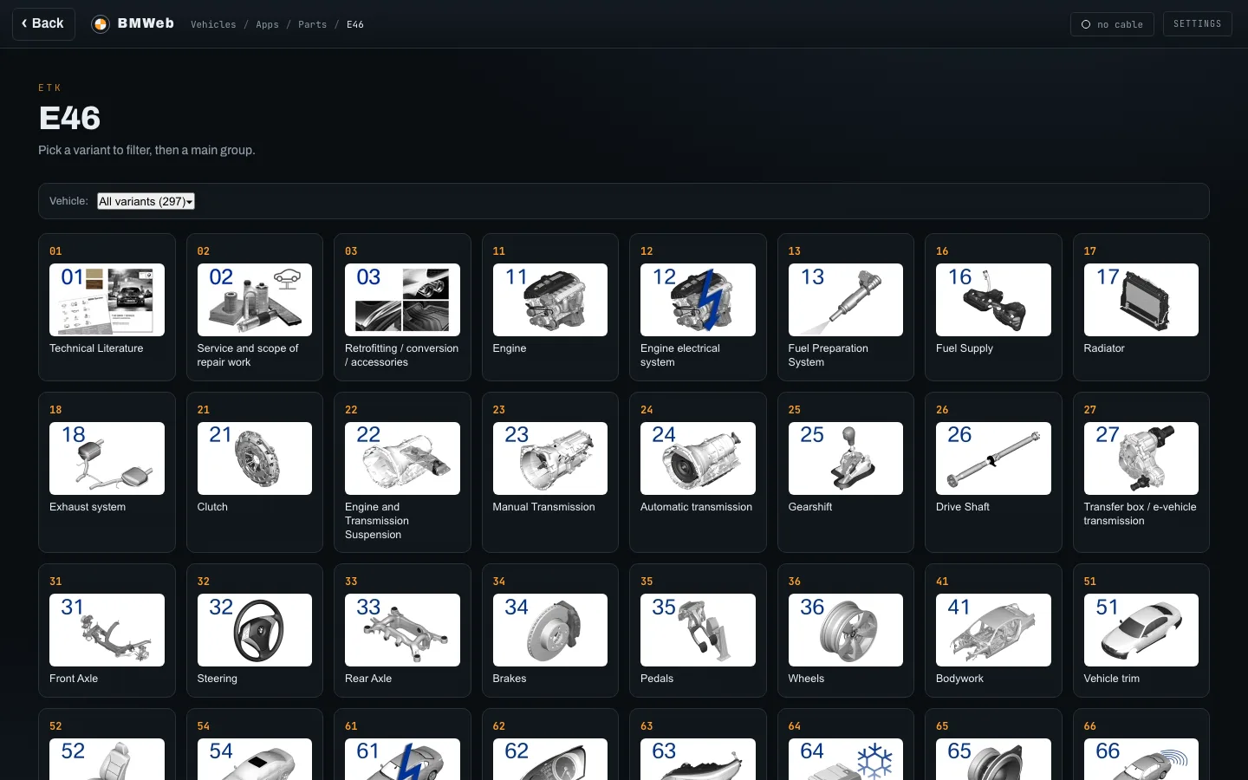The height and width of the screenshot is (780, 1248).
Task: Click the 'Fuel Supply' label
Action: point(965,348)
